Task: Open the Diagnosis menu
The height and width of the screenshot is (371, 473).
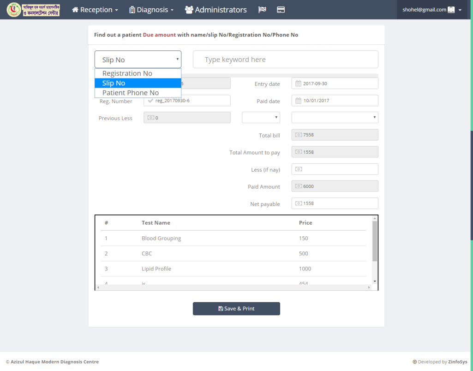Action: pos(151,10)
